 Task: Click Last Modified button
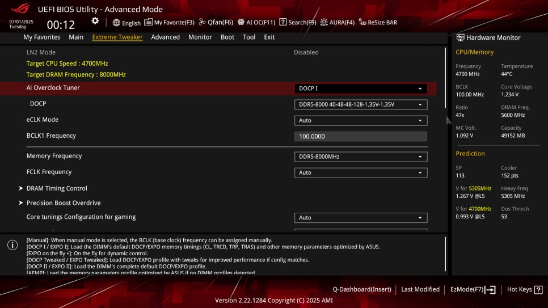click(x=420, y=289)
